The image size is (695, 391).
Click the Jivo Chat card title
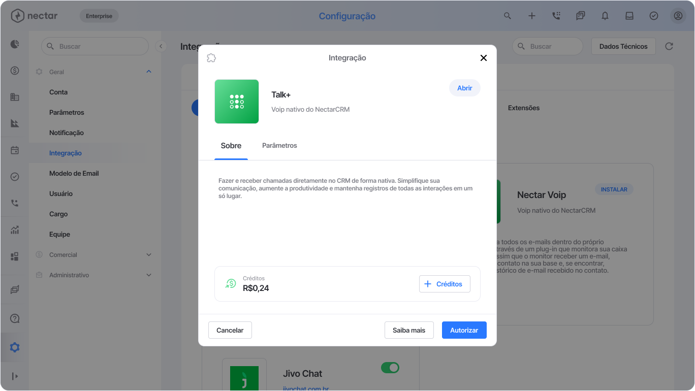[303, 374]
